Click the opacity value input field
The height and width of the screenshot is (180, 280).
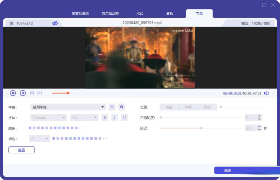pyautogui.click(x=251, y=118)
